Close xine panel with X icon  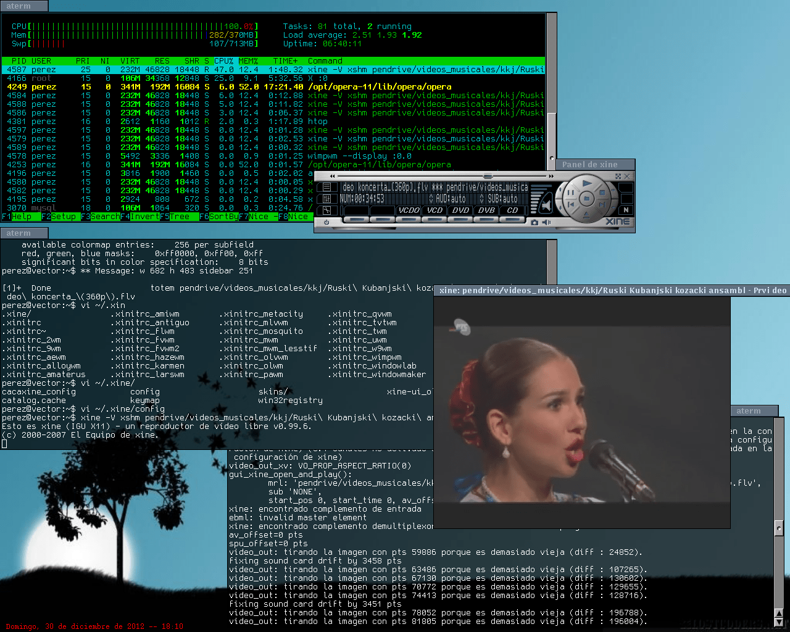tap(628, 177)
